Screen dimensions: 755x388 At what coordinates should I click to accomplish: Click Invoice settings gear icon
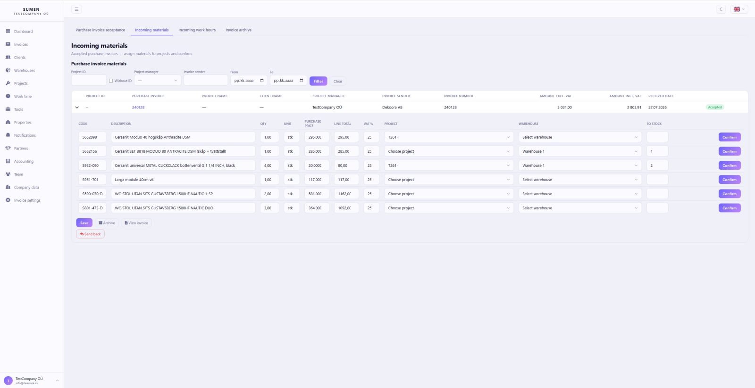pos(8,200)
